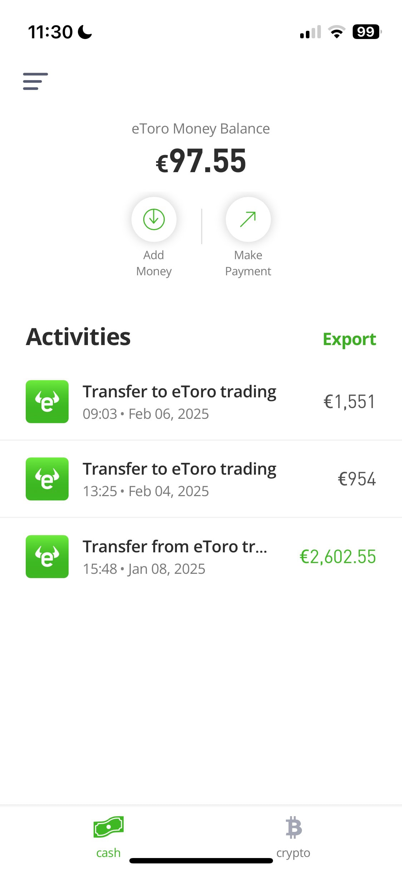Tap the Add Money download icon
The width and height of the screenshot is (402, 872).
[154, 219]
